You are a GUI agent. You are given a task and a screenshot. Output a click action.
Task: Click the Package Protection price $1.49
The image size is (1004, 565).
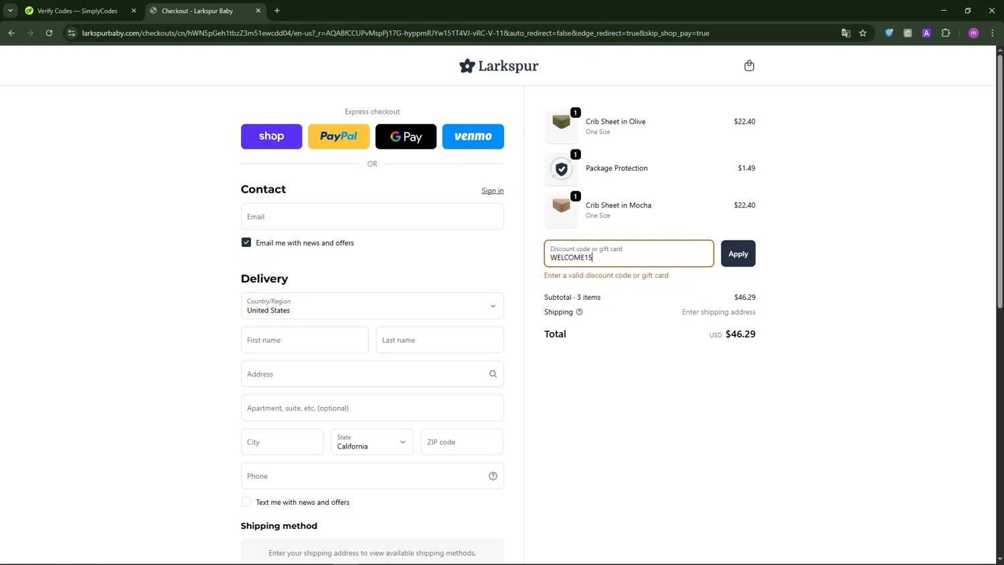[x=746, y=168]
